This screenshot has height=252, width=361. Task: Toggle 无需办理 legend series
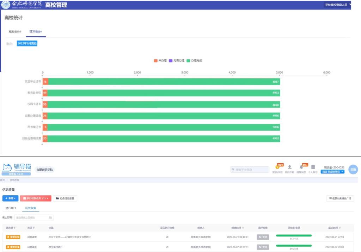pos(176,61)
